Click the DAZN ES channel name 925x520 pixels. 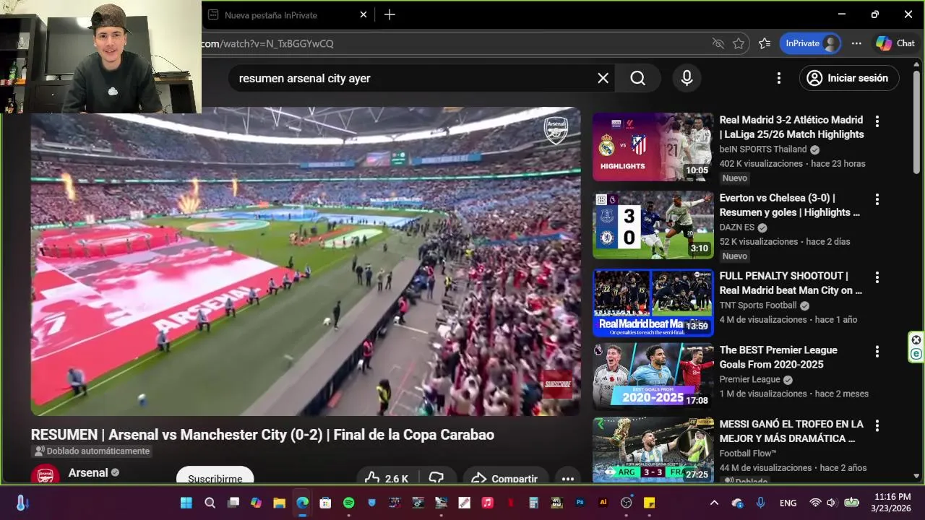click(x=736, y=227)
